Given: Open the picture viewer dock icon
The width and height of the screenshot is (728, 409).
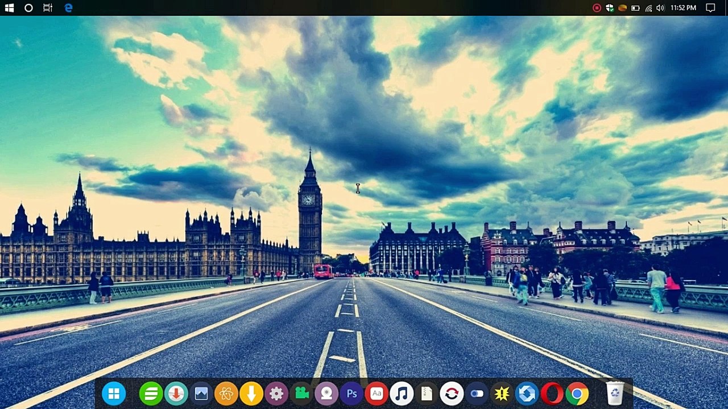Looking at the screenshot, I should tap(201, 393).
